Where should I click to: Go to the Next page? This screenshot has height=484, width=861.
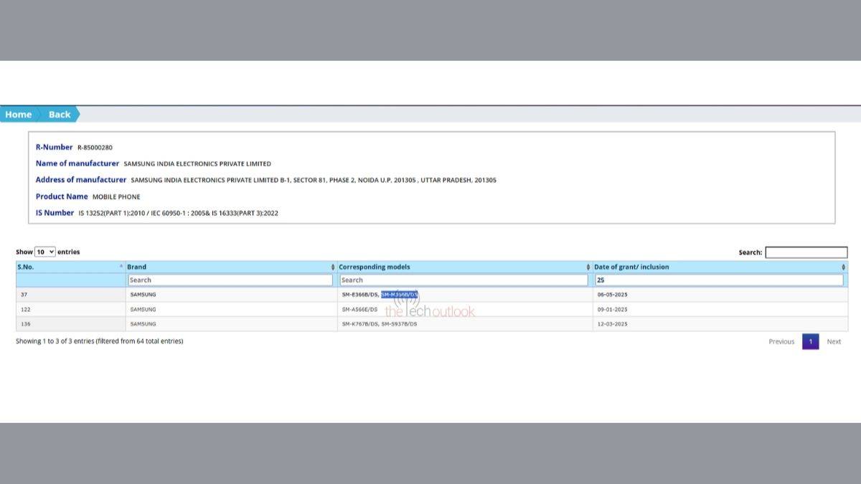[x=834, y=341]
